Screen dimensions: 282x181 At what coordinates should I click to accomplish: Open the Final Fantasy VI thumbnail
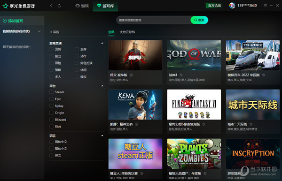point(194,105)
